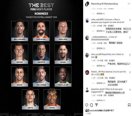Open the fifaclubworldcup account link

tap(111, 4)
